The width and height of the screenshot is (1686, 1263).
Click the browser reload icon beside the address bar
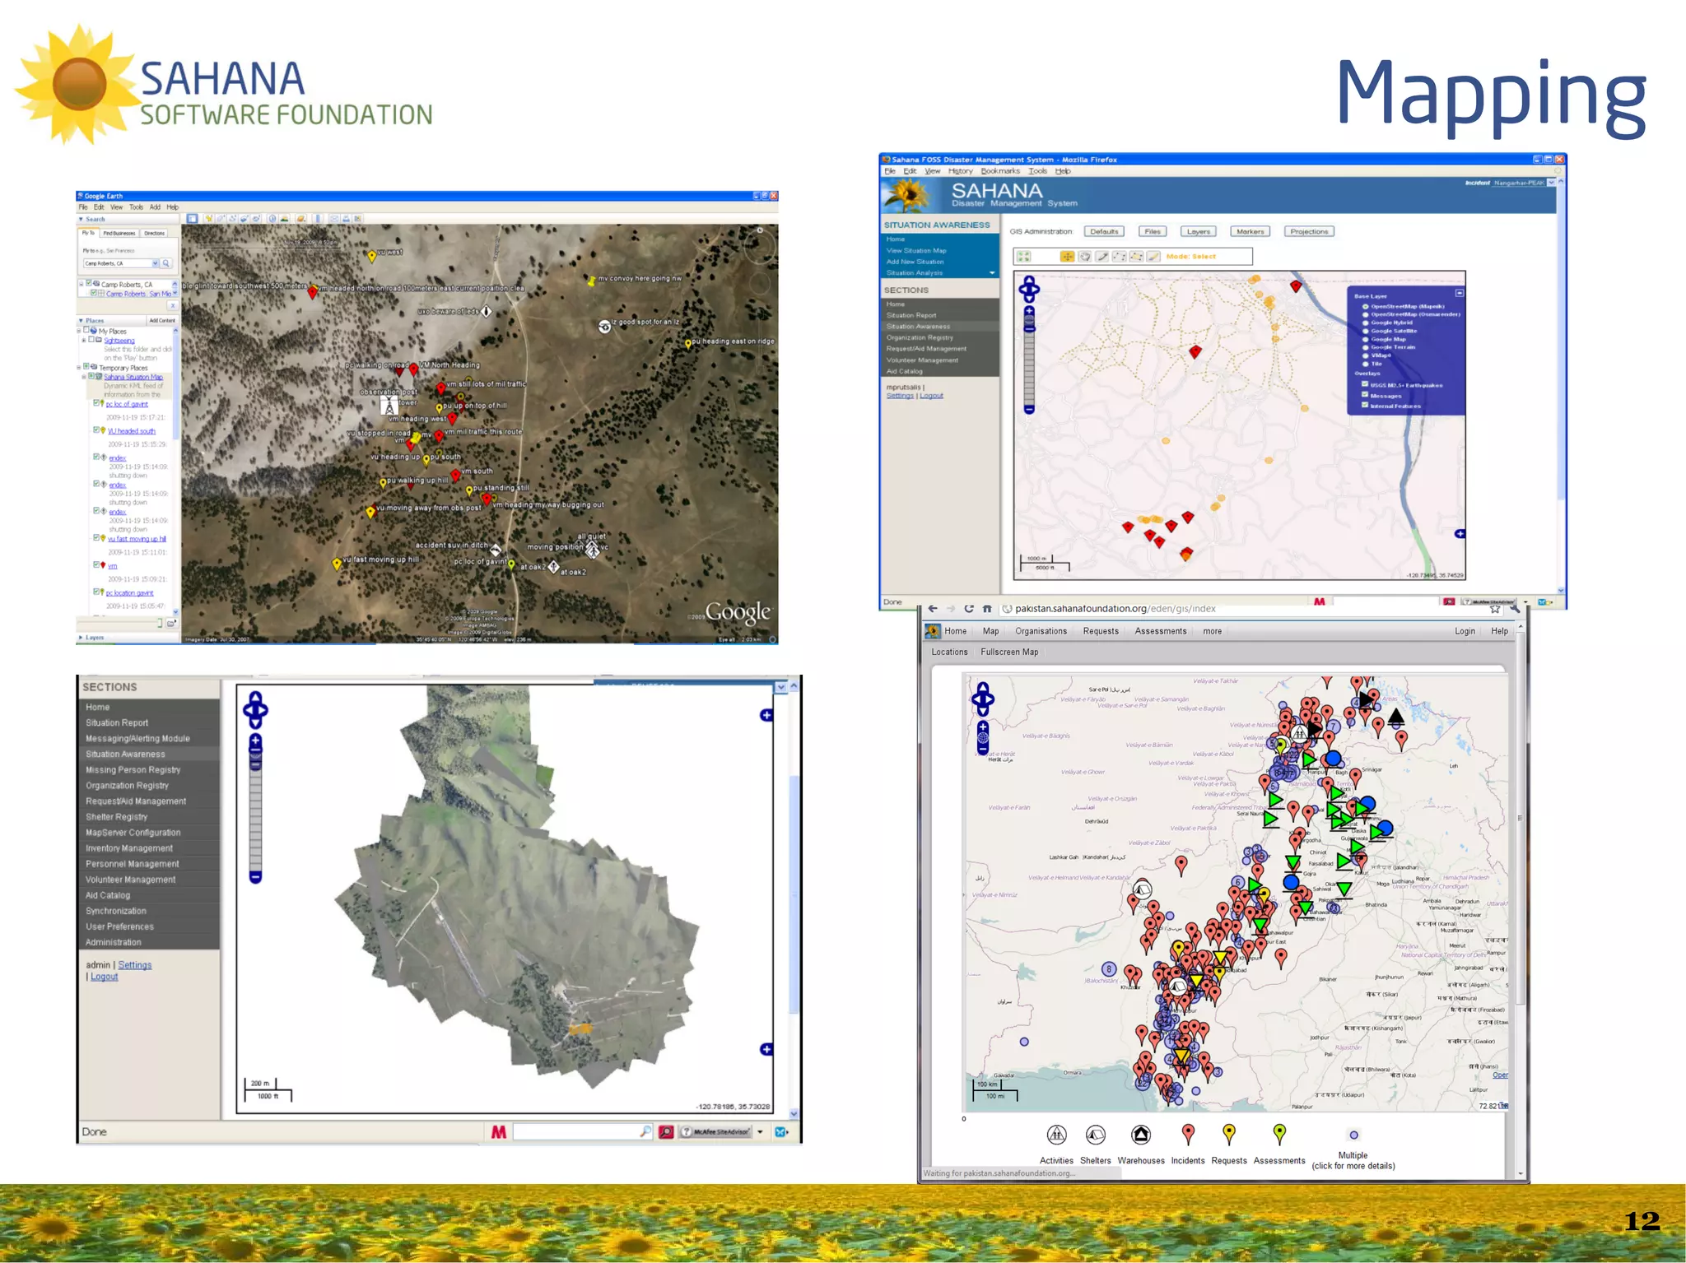click(x=969, y=609)
